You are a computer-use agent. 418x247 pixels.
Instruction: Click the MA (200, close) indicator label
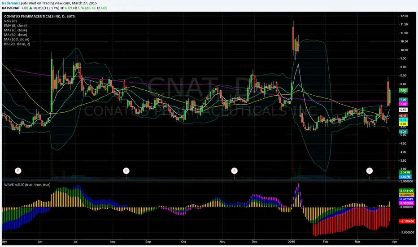(17, 39)
